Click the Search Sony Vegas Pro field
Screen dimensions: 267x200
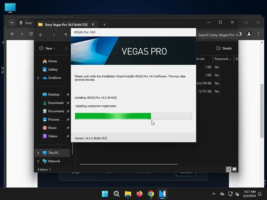[217, 35]
